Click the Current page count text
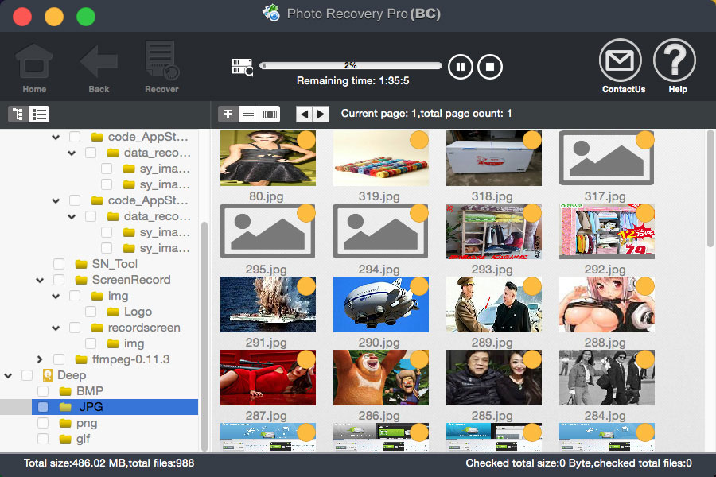The image size is (716, 477). (x=426, y=114)
